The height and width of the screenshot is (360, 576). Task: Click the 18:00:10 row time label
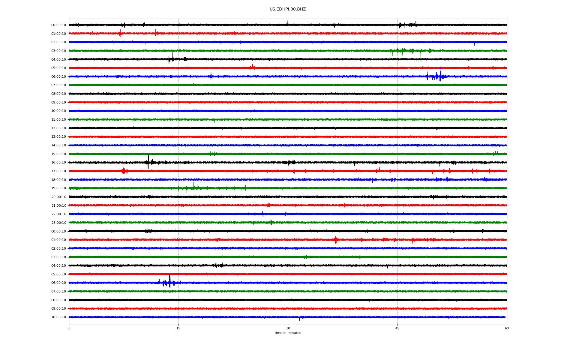point(58,180)
